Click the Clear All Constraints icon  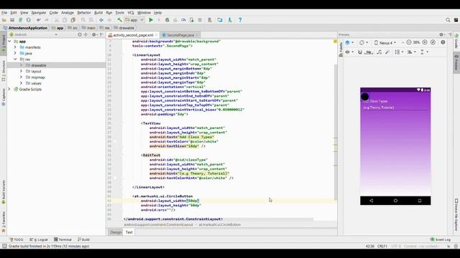(x=379, y=52)
